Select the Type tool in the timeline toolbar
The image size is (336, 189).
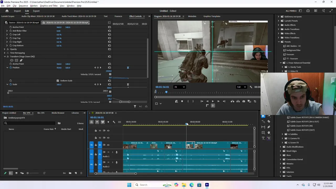tap(263, 138)
